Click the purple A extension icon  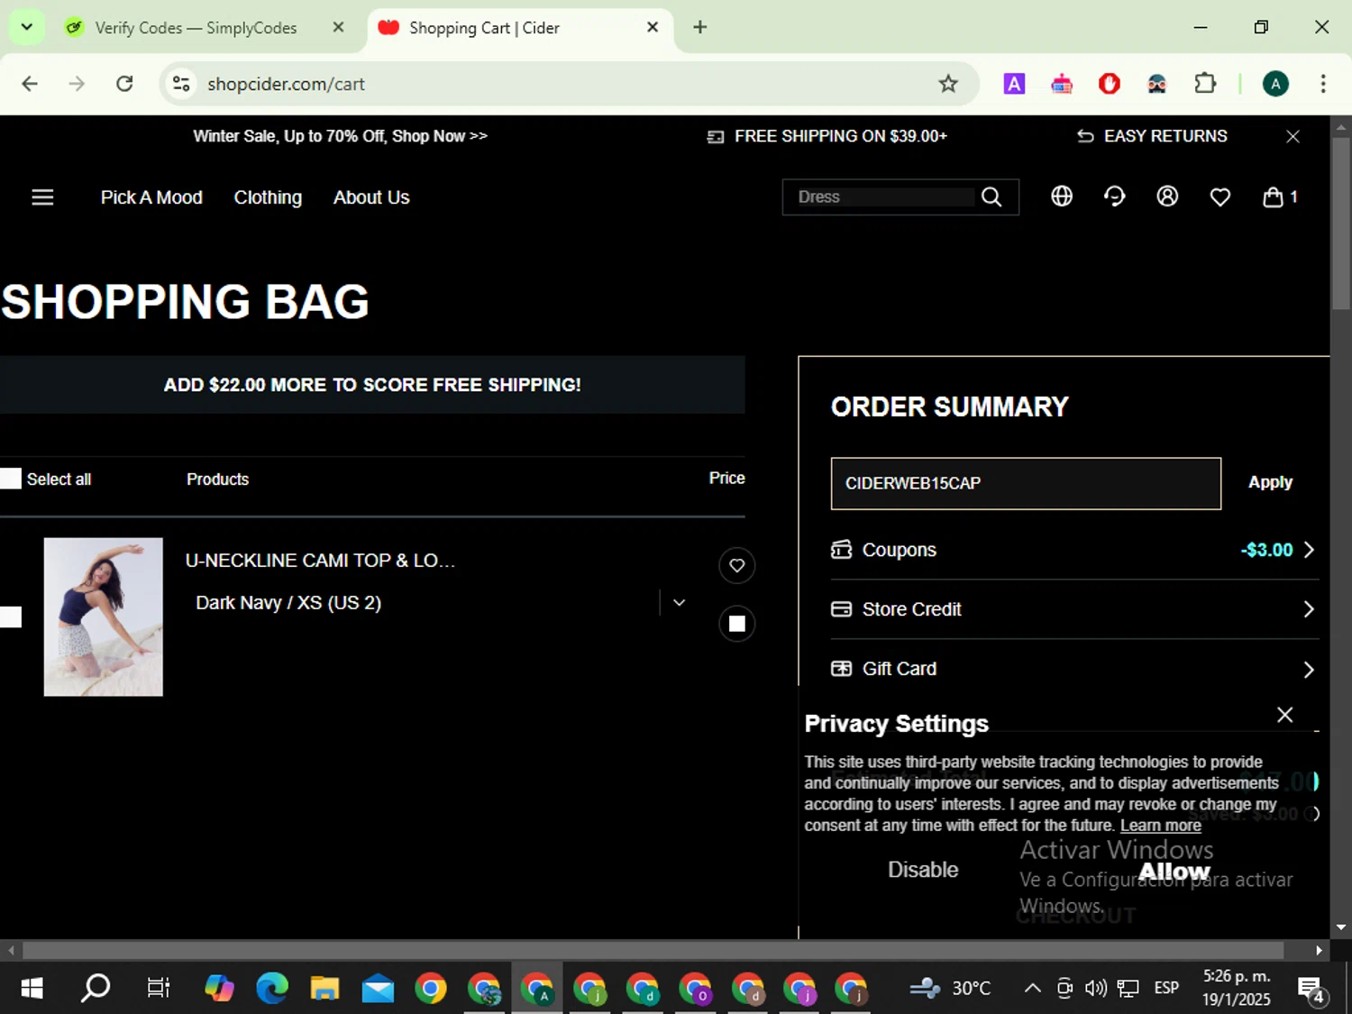[1014, 84]
